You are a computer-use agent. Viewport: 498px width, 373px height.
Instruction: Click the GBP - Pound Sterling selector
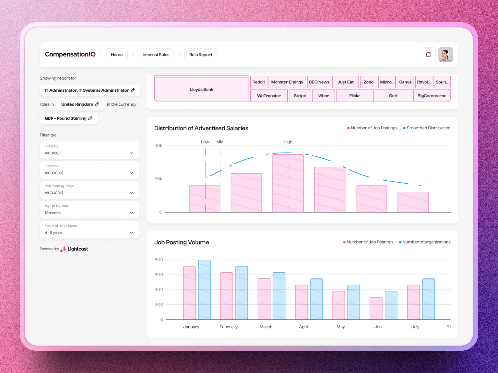coord(69,118)
